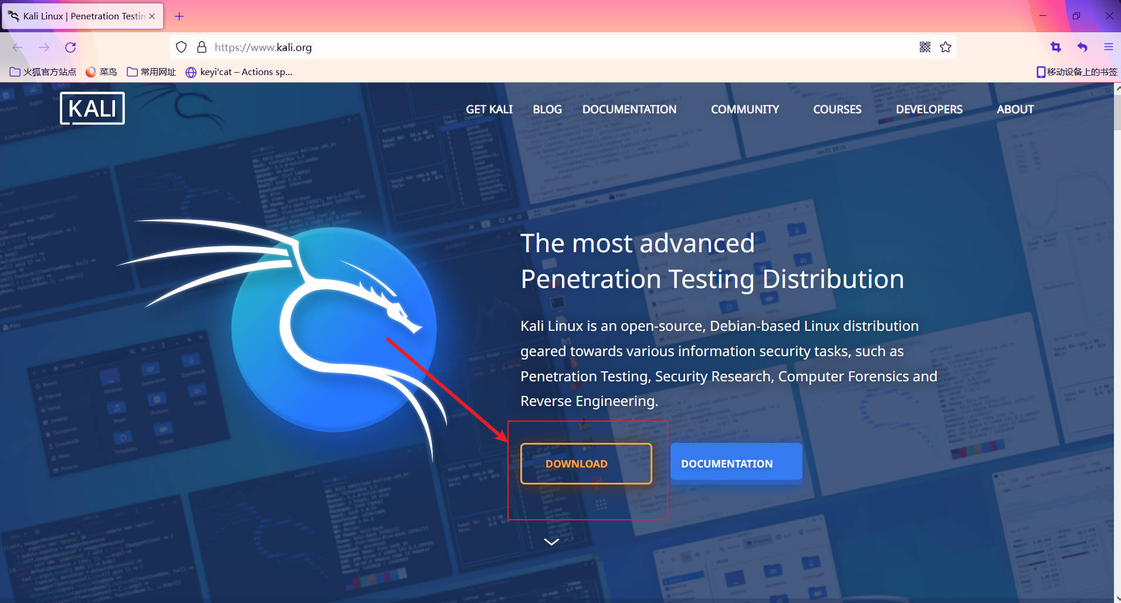Click the Kali logo in the header
Image resolution: width=1121 pixels, height=603 pixels.
coord(92,109)
